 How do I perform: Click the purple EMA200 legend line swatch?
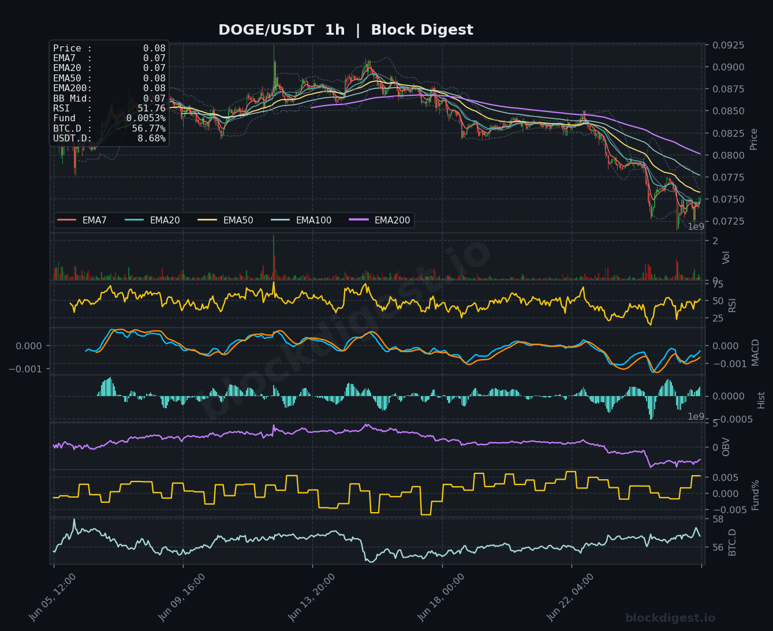(359, 220)
